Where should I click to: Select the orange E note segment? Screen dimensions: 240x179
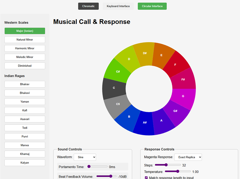tap(161, 55)
